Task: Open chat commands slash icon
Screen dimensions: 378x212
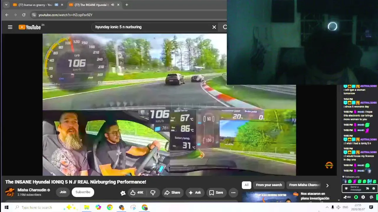Action: (368, 188)
